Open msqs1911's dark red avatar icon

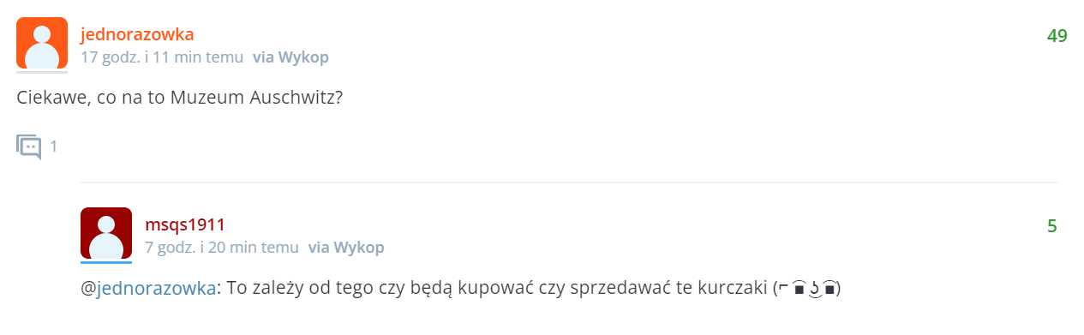pos(106,233)
